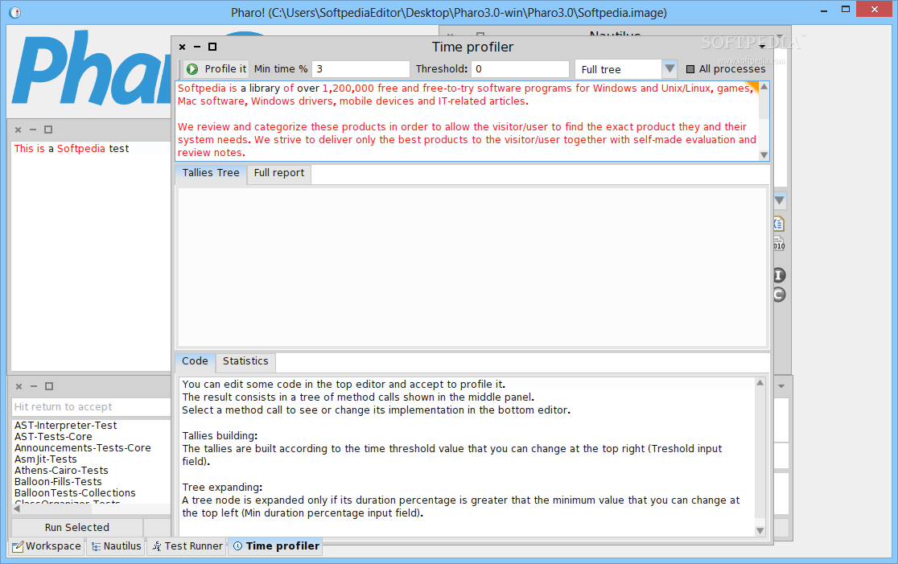
Task: Open the Time profiler window menu arrow
Action: tap(762, 47)
